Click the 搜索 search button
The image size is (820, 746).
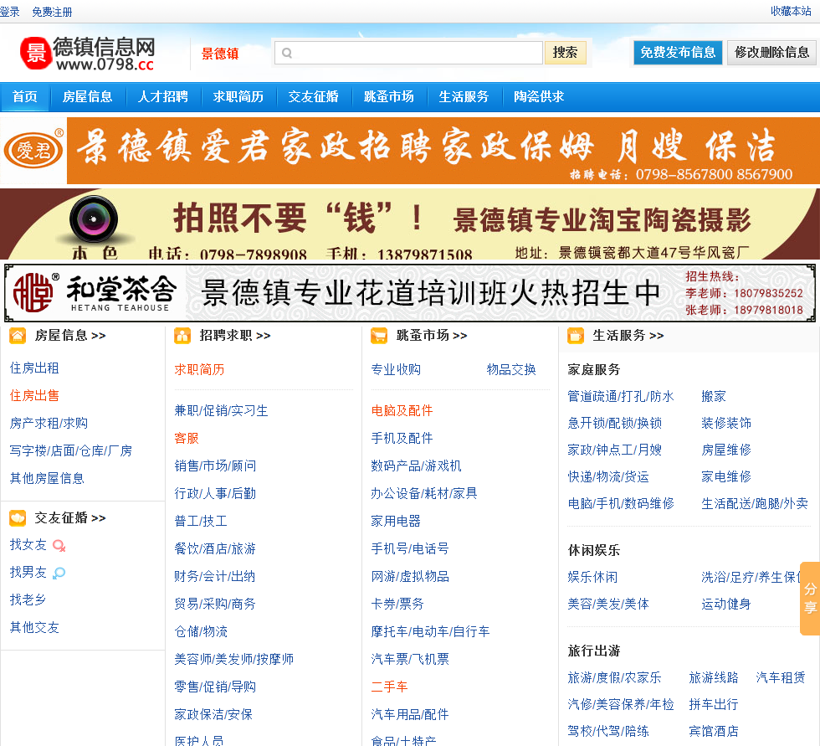[566, 53]
